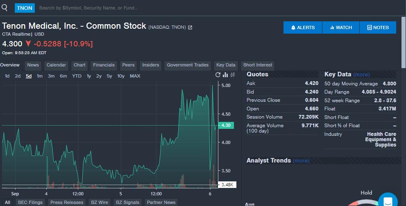Screen dimensions: 406x206
Task: Open the Chart tab
Action: pyautogui.click(x=79, y=65)
